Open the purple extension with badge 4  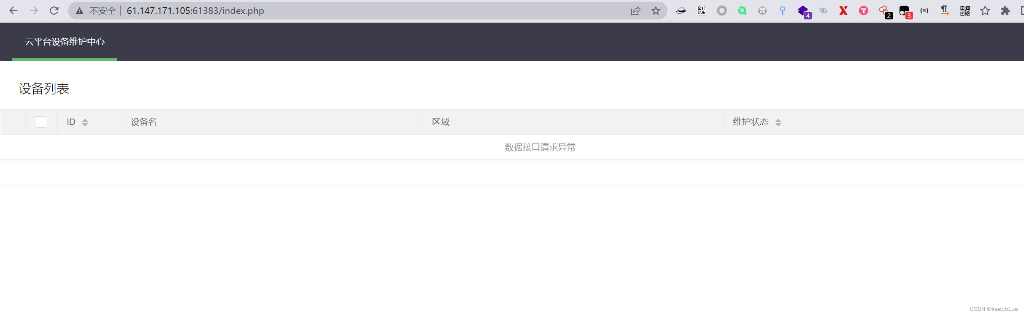click(804, 12)
